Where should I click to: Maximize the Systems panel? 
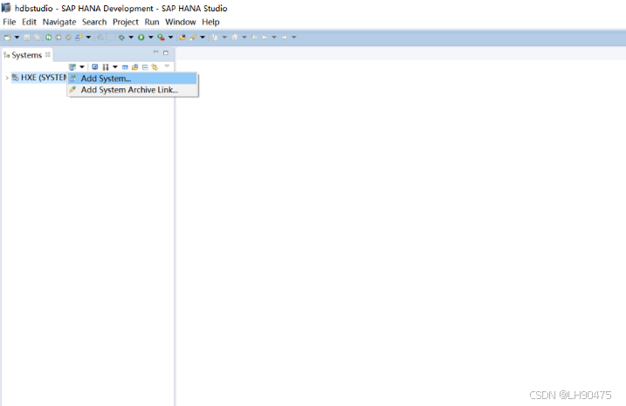click(166, 52)
